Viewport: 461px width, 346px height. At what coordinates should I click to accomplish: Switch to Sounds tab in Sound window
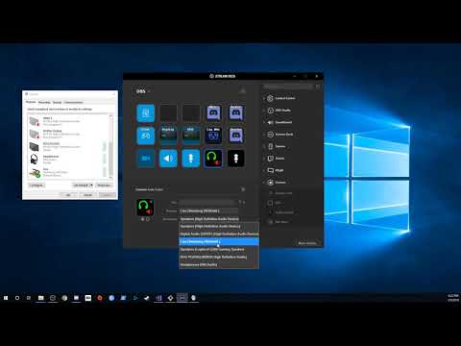[x=57, y=102]
